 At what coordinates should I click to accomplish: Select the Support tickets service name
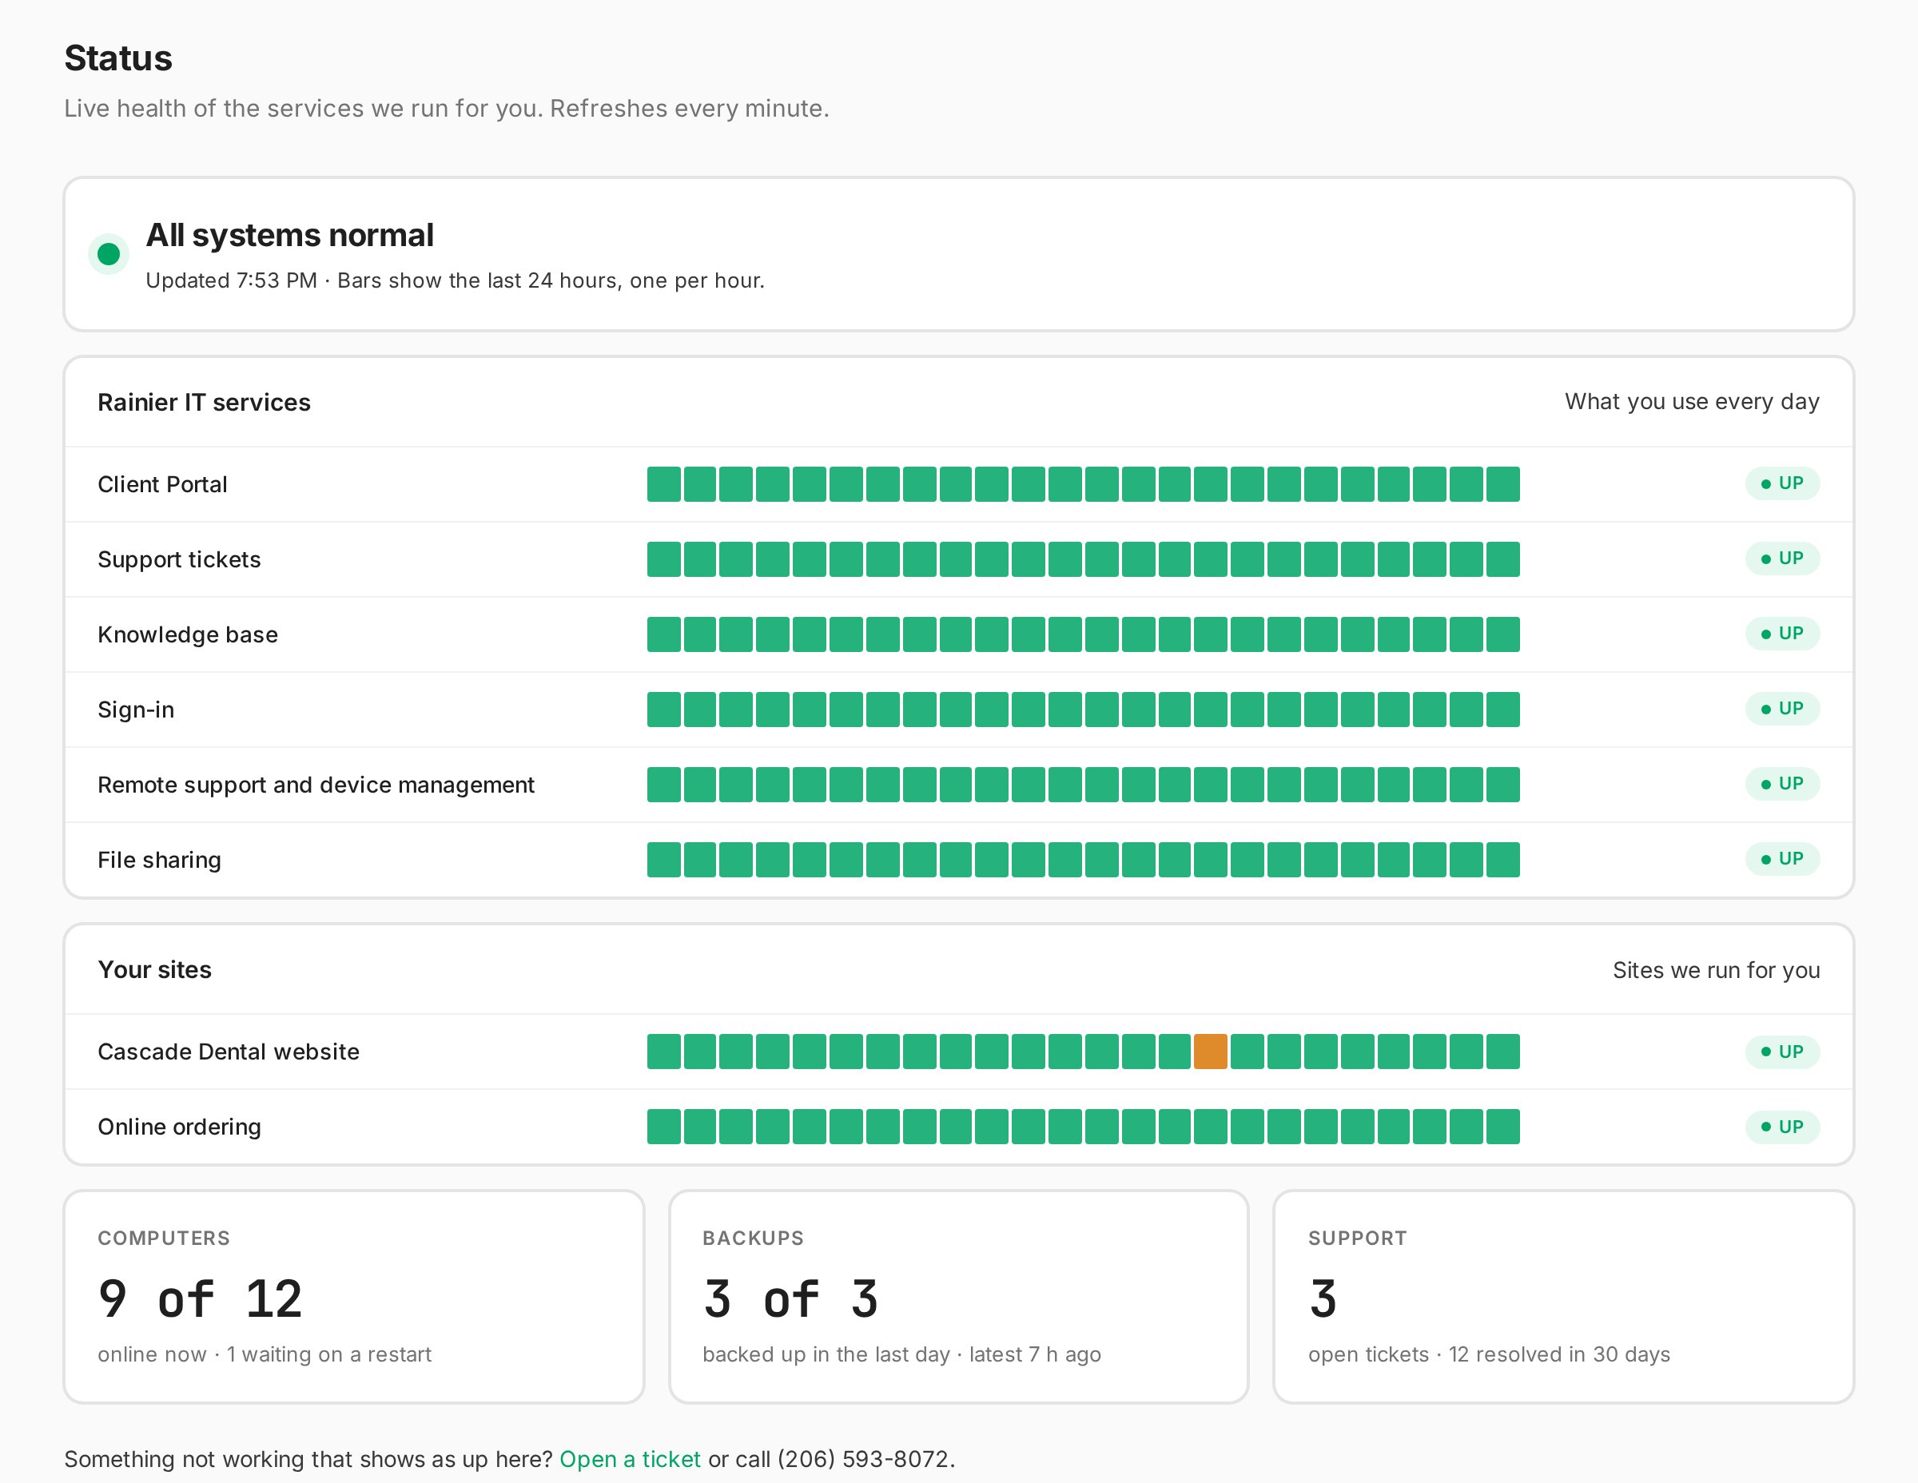[x=179, y=559]
